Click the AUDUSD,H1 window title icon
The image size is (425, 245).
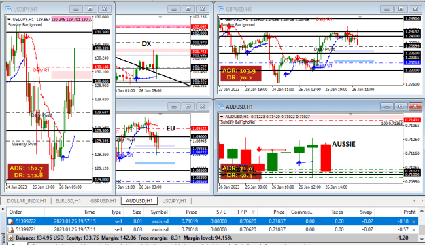[221, 107]
